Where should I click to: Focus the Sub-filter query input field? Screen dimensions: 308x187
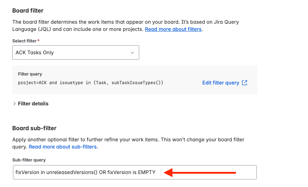click(135, 172)
